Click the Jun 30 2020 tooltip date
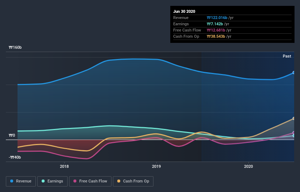This screenshot has width=300, height=192. [184, 11]
